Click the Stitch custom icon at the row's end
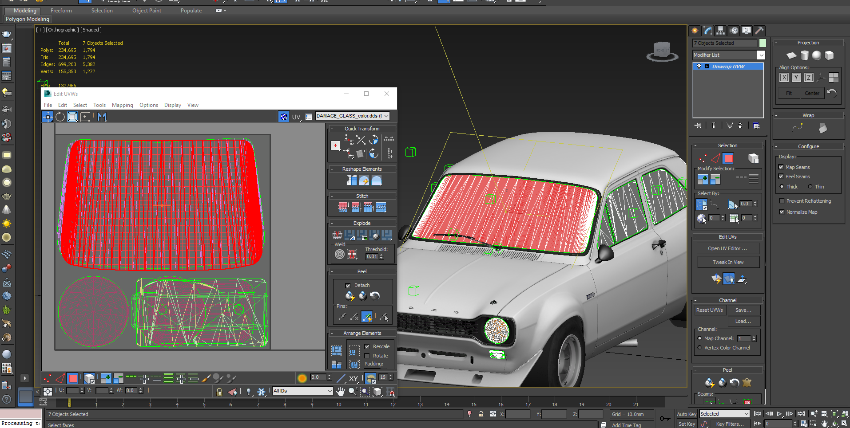 pyautogui.click(x=381, y=207)
